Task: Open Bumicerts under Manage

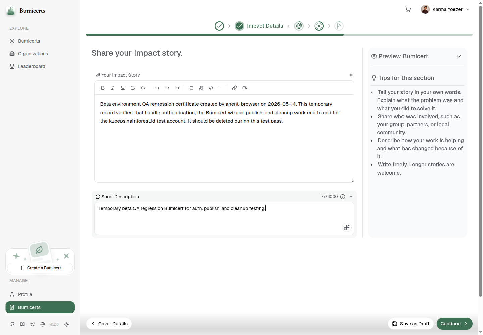Action: [x=40, y=307]
